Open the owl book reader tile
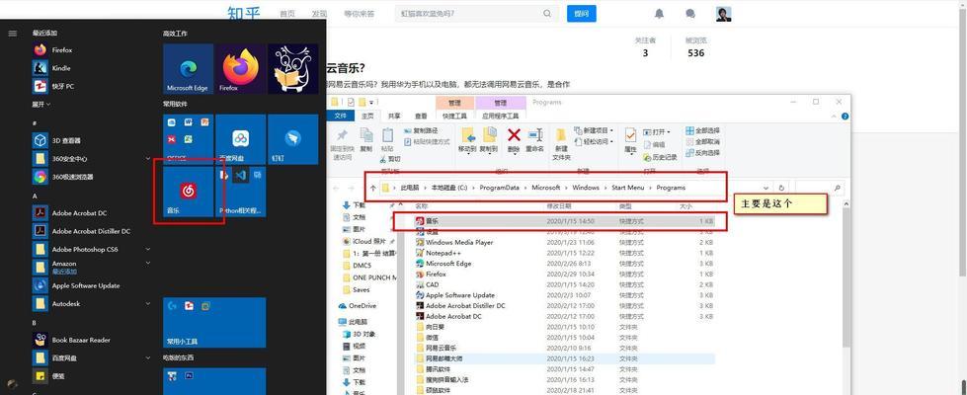Viewport: 967px width, 395px height. [293, 68]
